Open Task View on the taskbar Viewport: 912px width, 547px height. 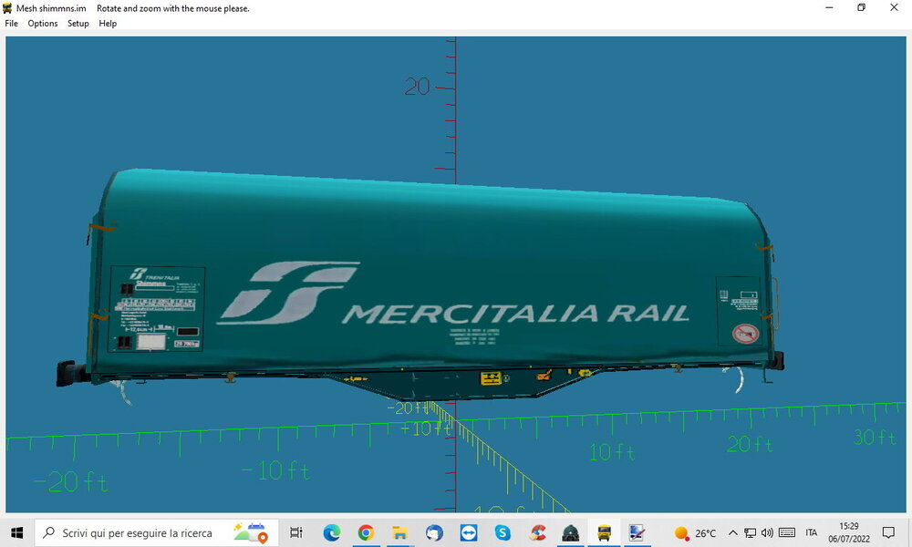click(x=296, y=532)
